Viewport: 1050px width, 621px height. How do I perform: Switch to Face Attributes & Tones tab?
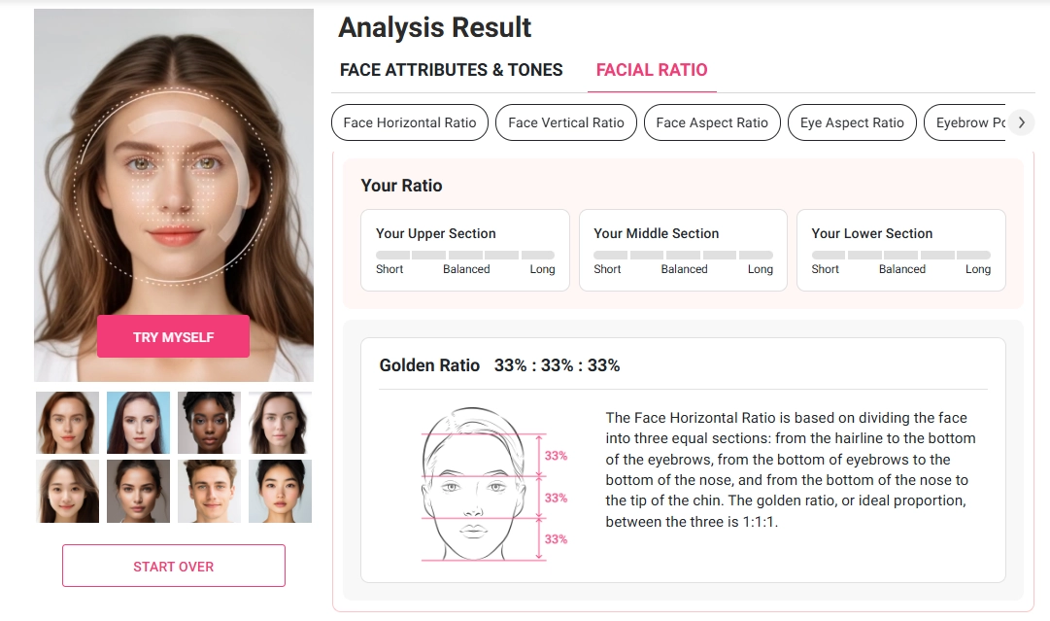click(451, 70)
